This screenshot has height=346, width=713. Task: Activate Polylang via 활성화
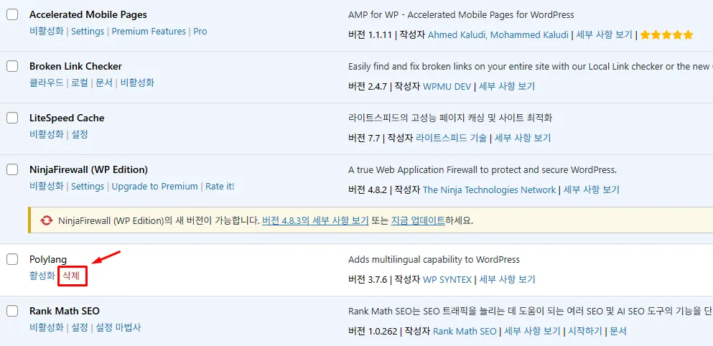(x=42, y=276)
